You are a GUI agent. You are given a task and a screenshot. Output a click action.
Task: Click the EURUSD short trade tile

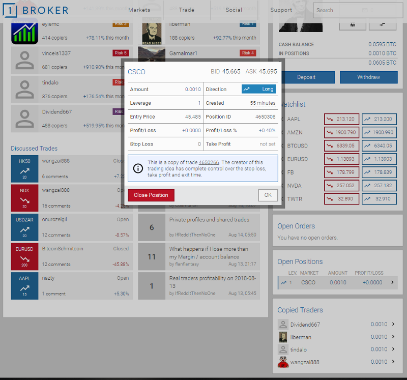point(24,257)
